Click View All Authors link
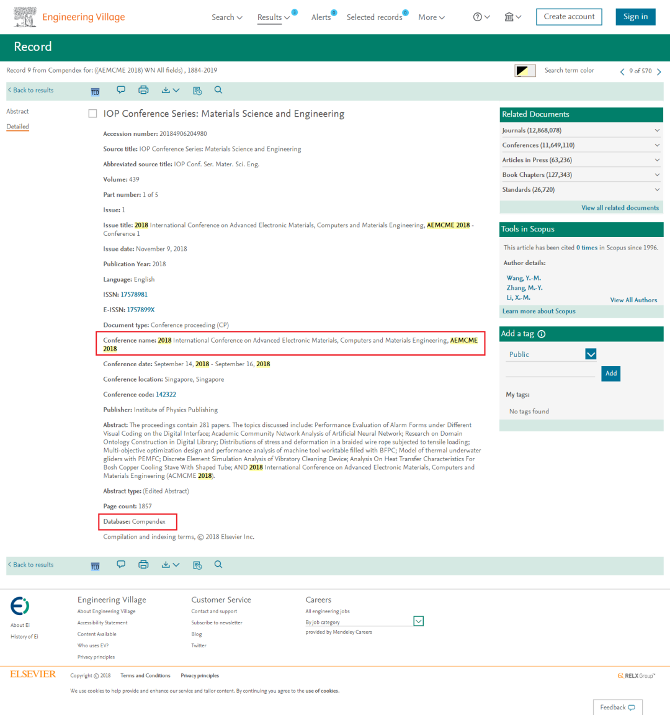Viewport: 670px width, 715px height. pos(633,300)
